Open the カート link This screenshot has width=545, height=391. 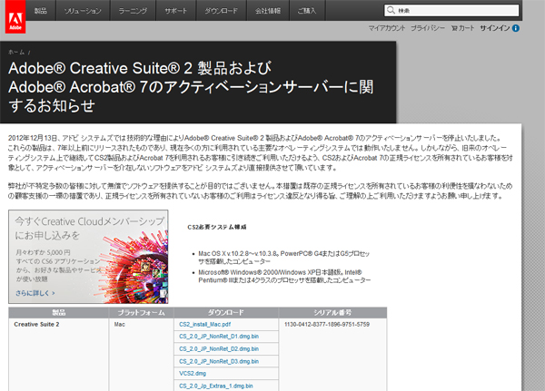pos(466,28)
